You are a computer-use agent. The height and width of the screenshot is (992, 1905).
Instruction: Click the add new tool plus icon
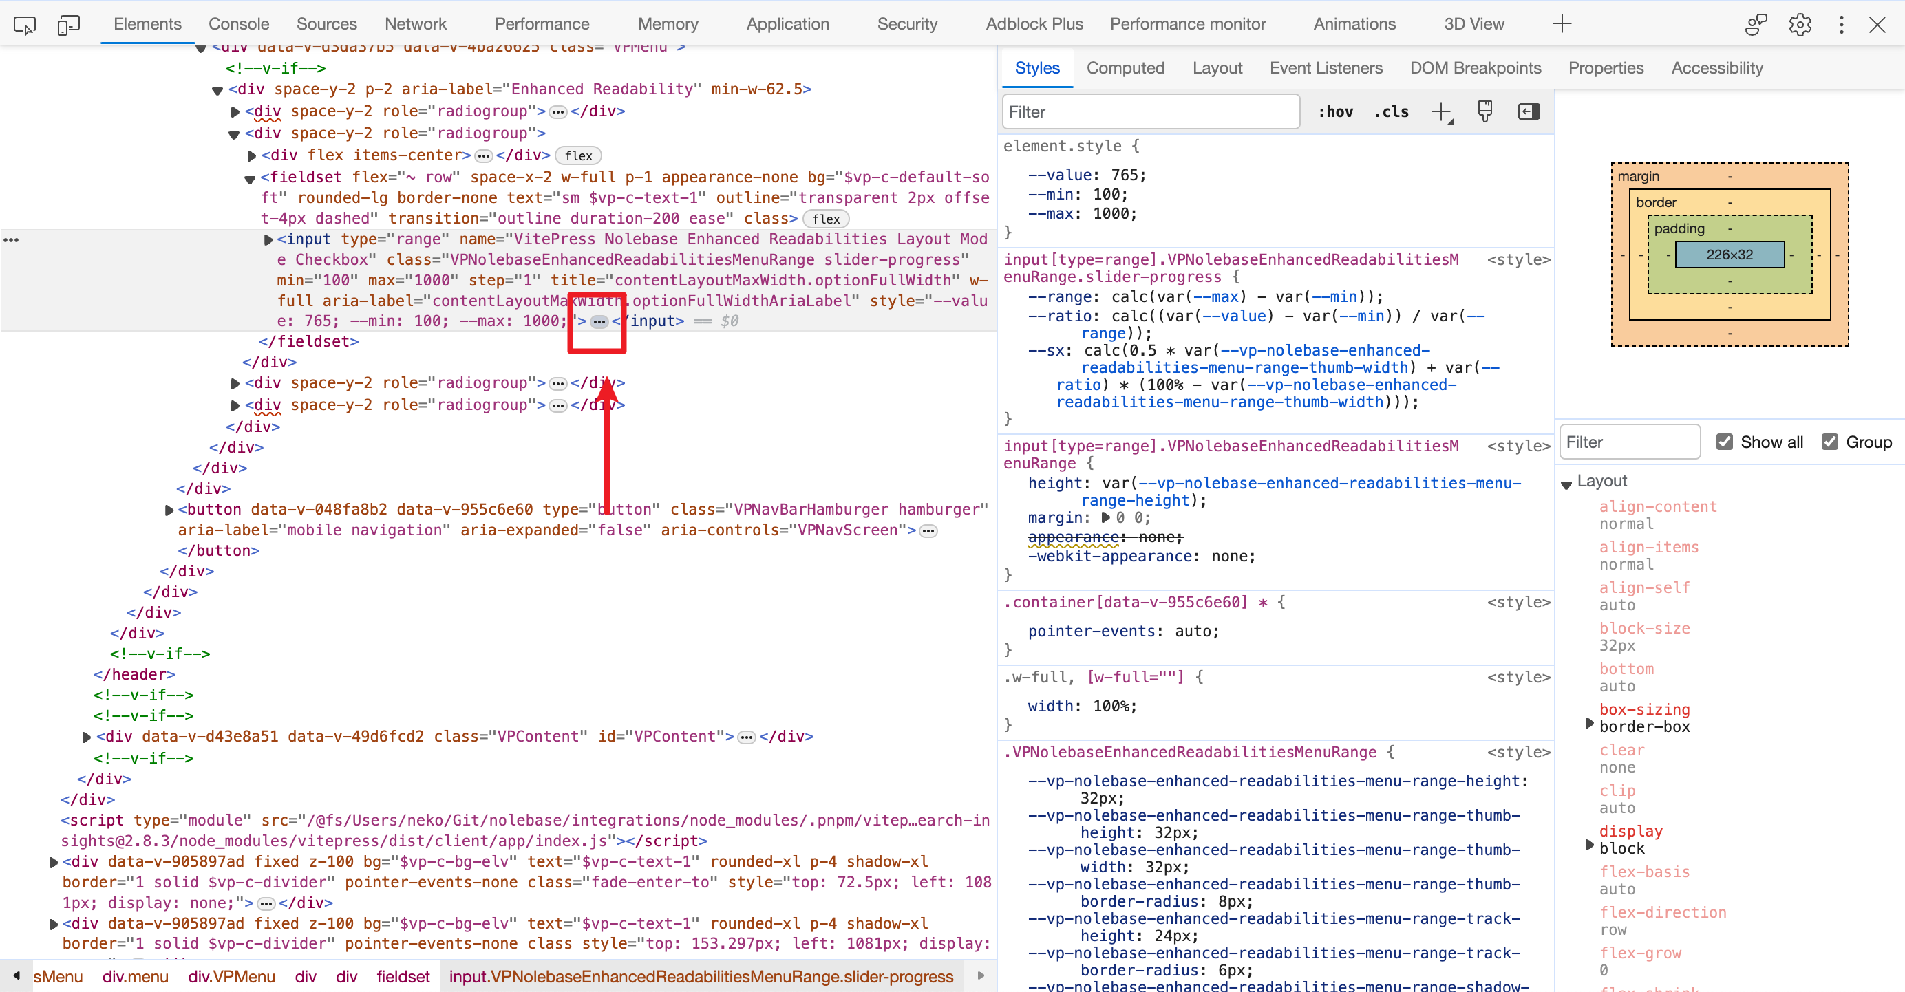1561,23
